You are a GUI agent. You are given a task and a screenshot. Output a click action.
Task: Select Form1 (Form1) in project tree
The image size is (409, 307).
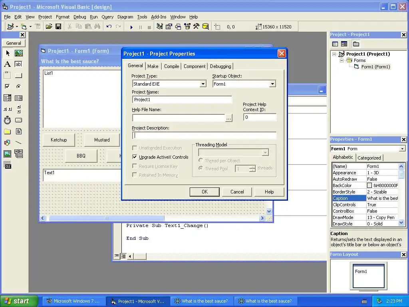pyautogui.click(x=375, y=67)
